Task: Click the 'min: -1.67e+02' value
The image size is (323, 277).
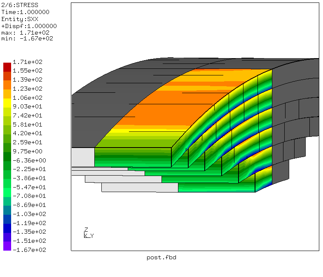Action: [x=27, y=39]
